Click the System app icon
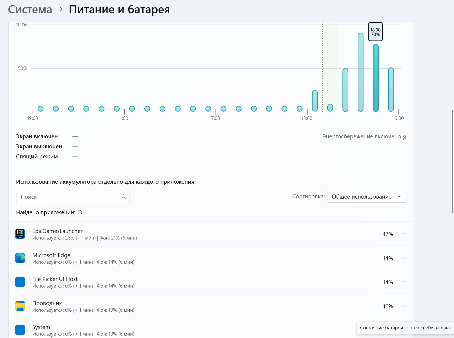The width and height of the screenshot is (454, 338). coord(20,330)
